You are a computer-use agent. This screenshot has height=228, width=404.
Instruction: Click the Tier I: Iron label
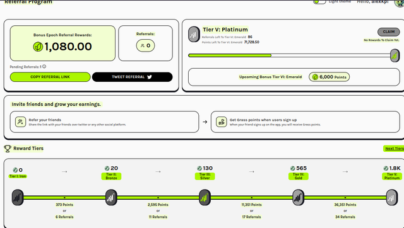point(18,176)
